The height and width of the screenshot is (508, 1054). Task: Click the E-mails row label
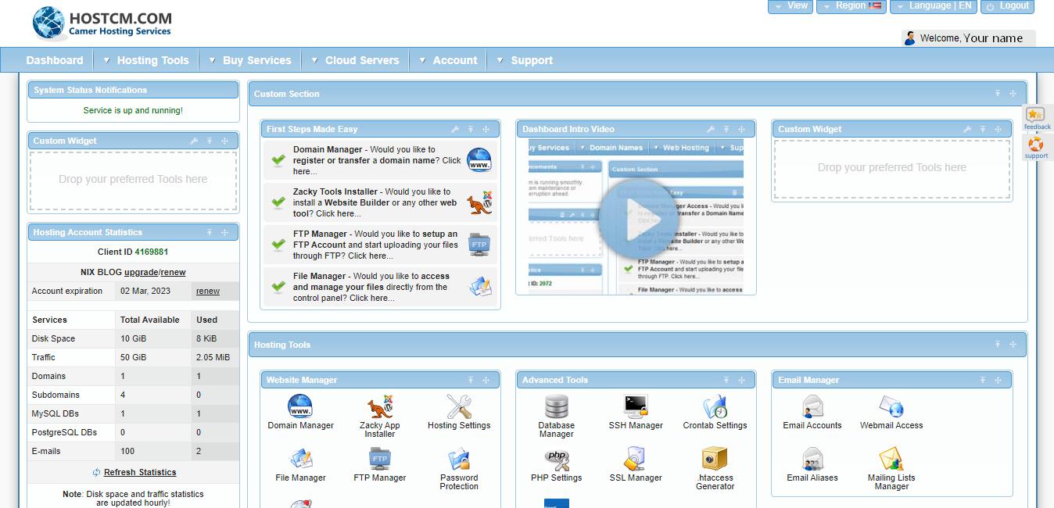46,452
